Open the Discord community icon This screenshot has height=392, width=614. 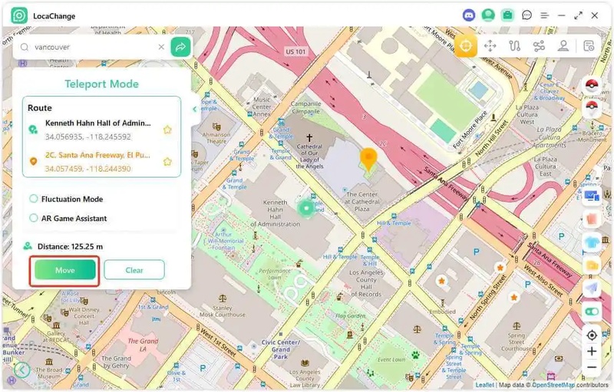coord(469,15)
